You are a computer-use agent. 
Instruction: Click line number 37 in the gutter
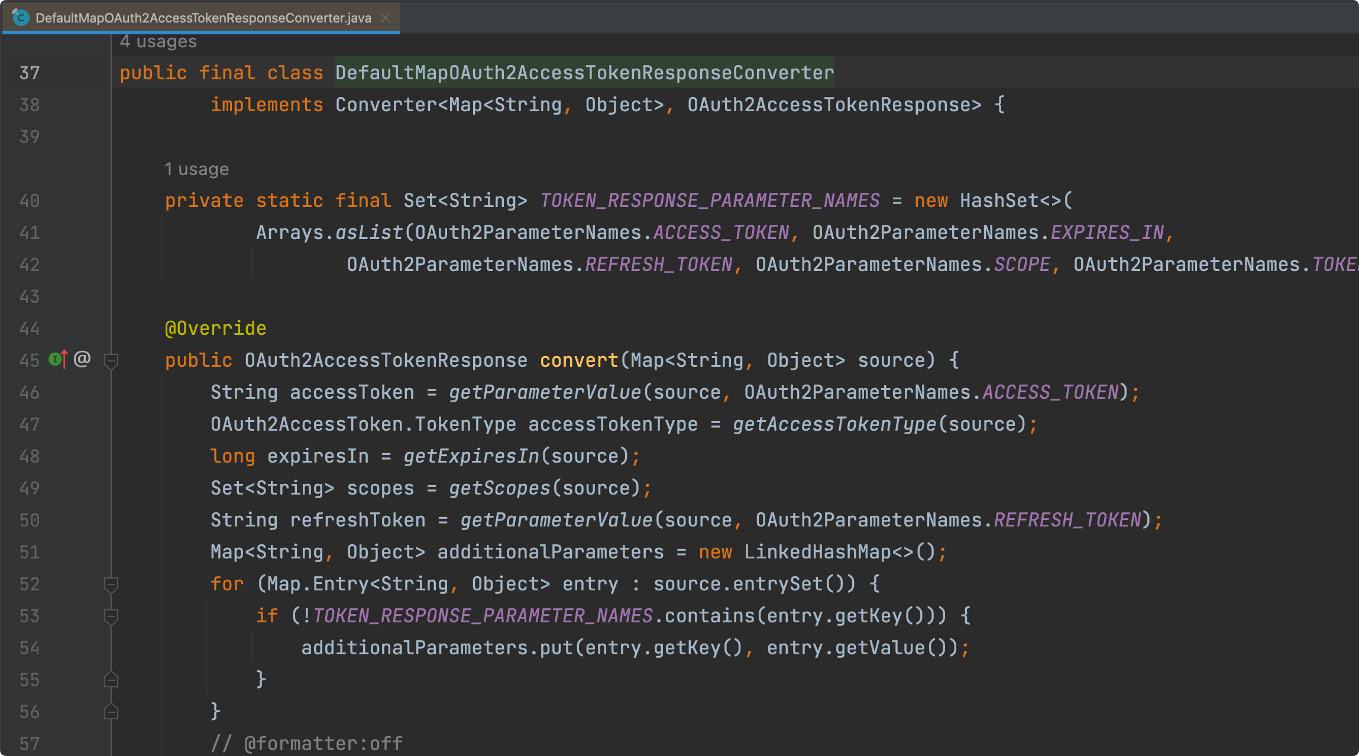(30, 73)
